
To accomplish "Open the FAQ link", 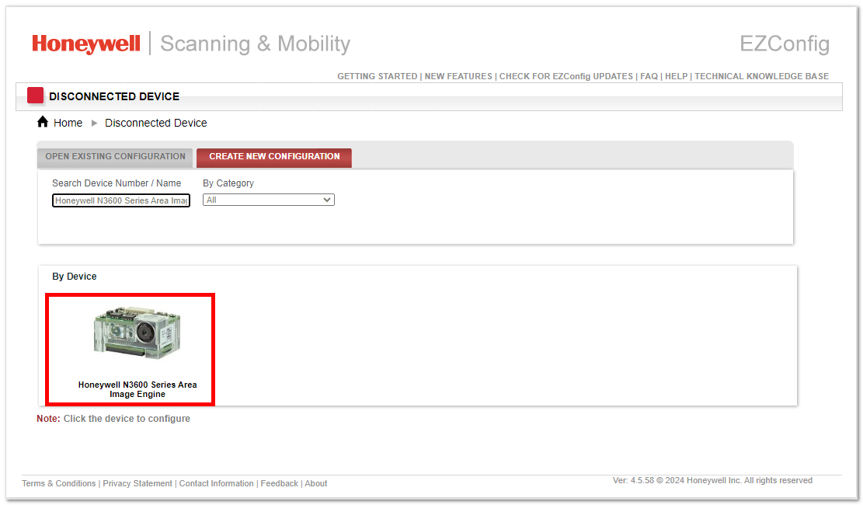I will (649, 76).
